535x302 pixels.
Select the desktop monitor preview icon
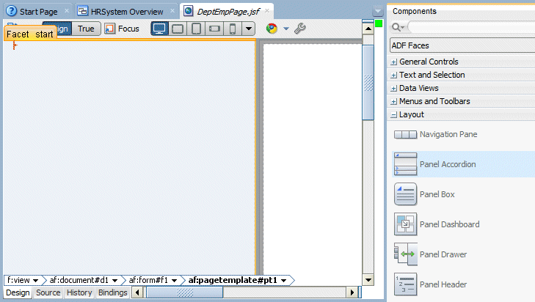[x=159, y=29]
